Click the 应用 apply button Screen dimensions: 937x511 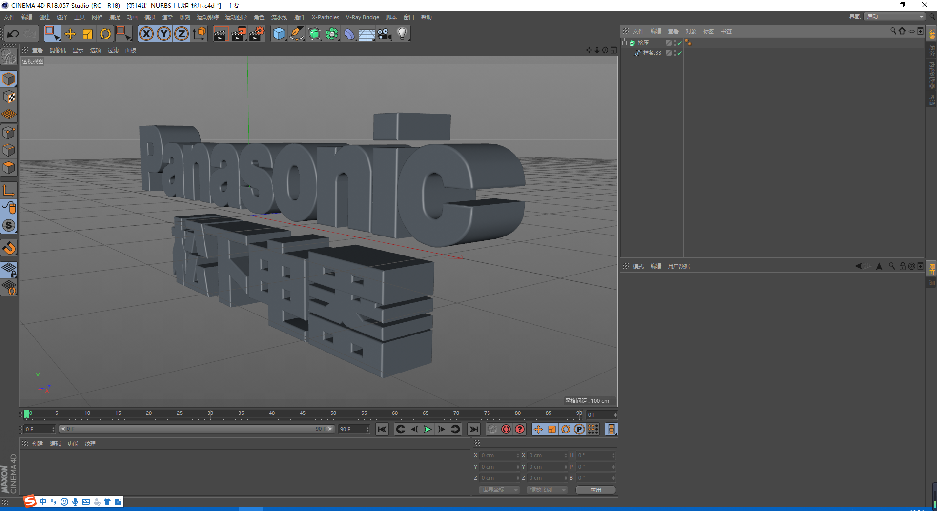coord(596,490)
